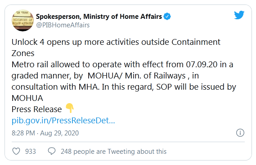The width and height of the screenshot is (256, 165).
Task: Open the pib.gov.in press release link
Action: click(63, 121)
